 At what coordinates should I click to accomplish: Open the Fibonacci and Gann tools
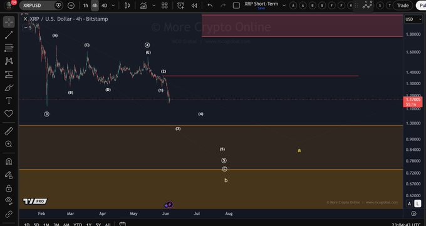[x=9, y=48]
